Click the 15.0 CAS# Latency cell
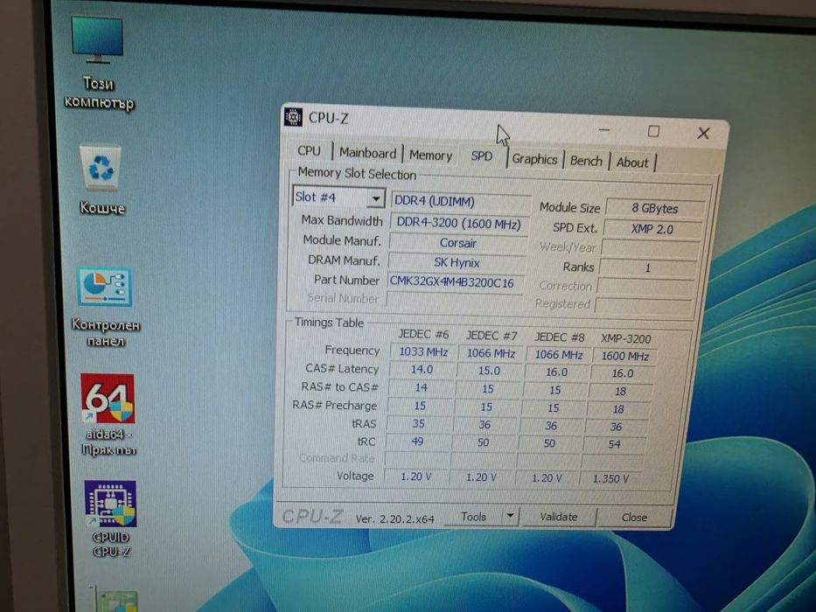 489,371
